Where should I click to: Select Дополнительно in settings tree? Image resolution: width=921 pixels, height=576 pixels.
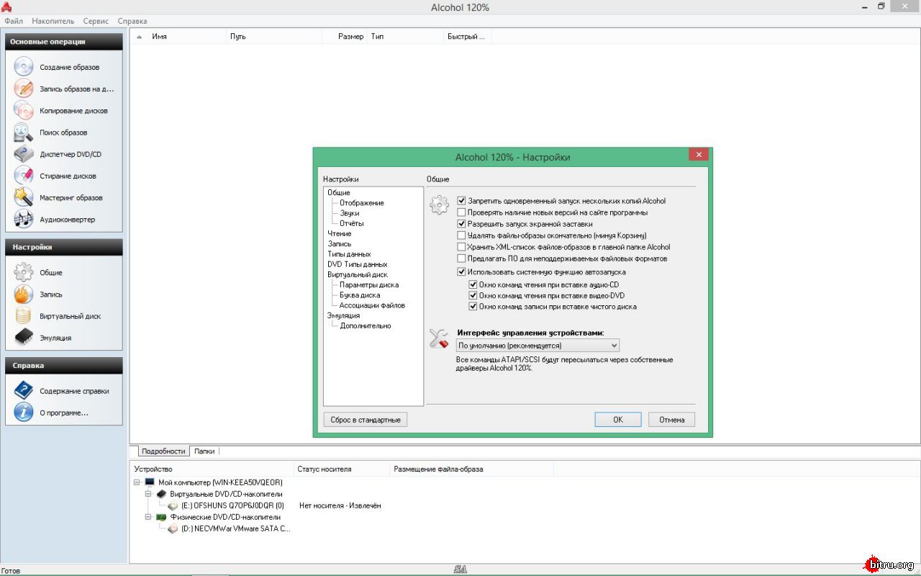coord(366,325)
